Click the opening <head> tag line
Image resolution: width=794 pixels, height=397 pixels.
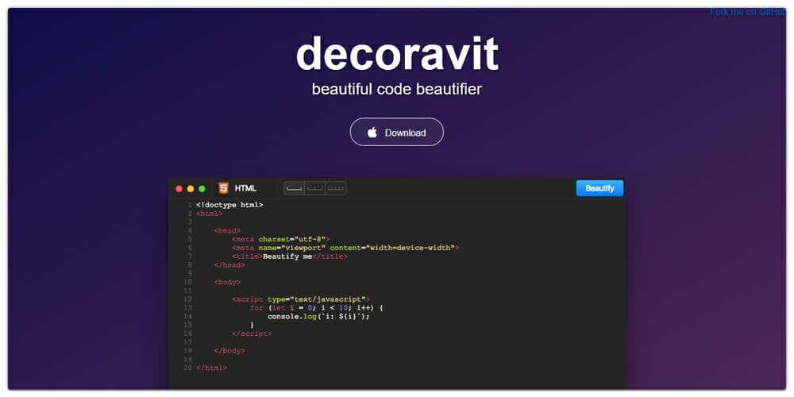227,230
